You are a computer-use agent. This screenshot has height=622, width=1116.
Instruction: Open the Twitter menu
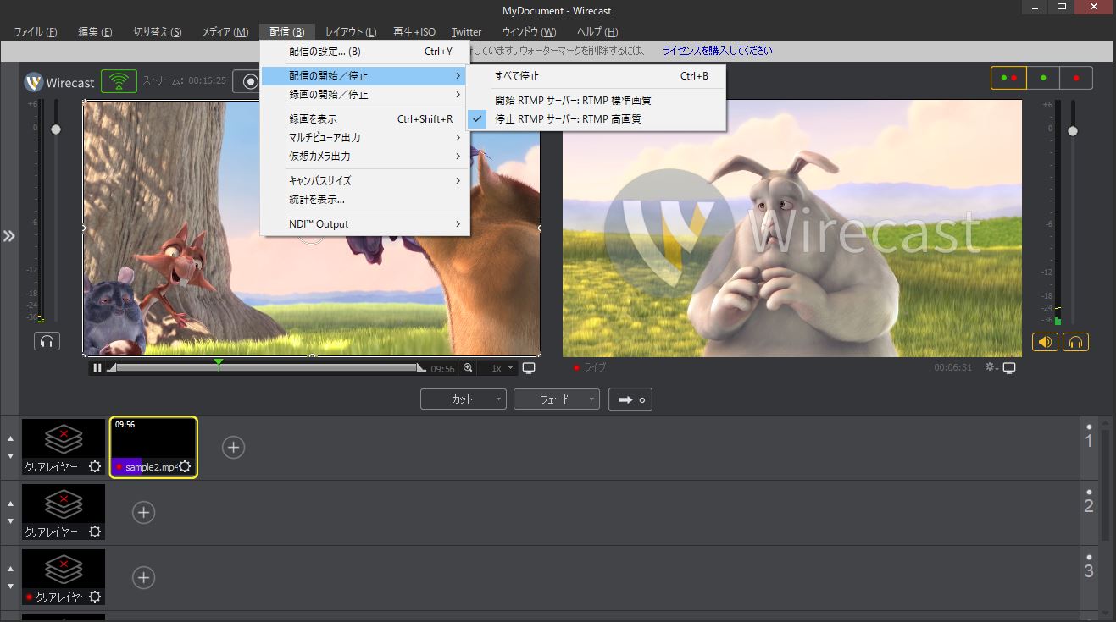[466, 32]
